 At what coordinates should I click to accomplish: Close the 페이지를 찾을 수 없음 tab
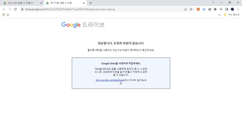pos(84,3)
